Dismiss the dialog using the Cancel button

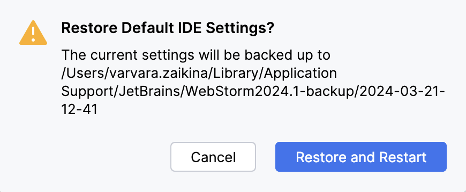point(213,157)
